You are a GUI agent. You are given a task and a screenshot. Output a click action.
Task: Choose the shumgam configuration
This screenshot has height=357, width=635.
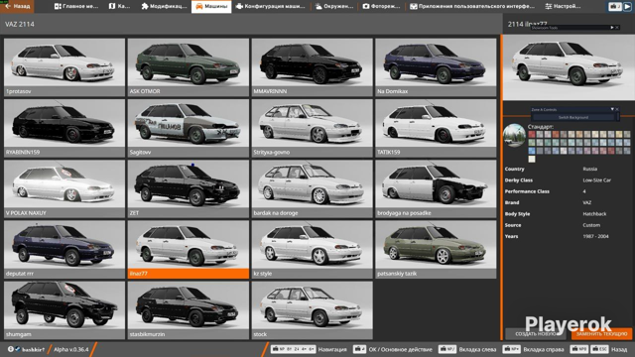coord(64,310)
